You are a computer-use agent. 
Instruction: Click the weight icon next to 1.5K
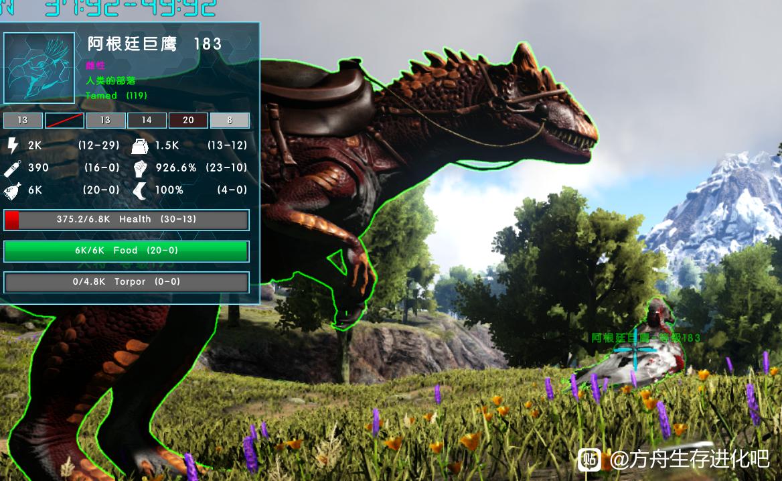point(140,146)
